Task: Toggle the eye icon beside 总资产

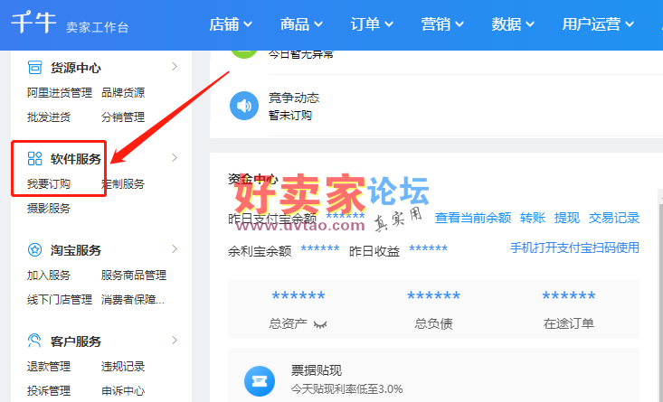Action: (x=320, y=323)
